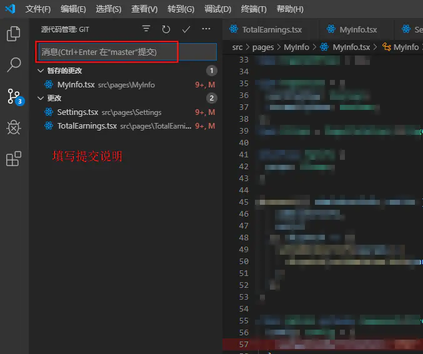Click the 9+, M status of Settings.tsx
Screen dimensions: 423x354
pos(205,112)
